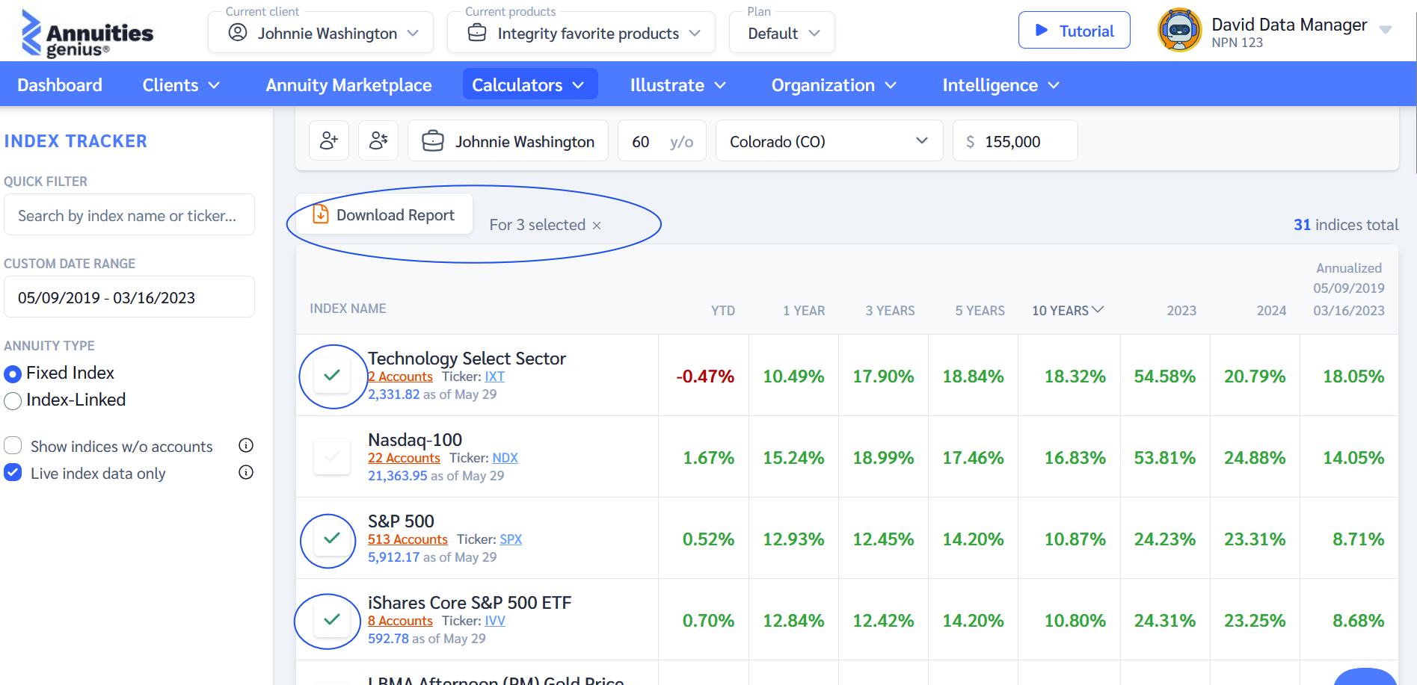Click the INDEX NAME column header
This screenshot has height=685, width=1417.
coord(348,309)
